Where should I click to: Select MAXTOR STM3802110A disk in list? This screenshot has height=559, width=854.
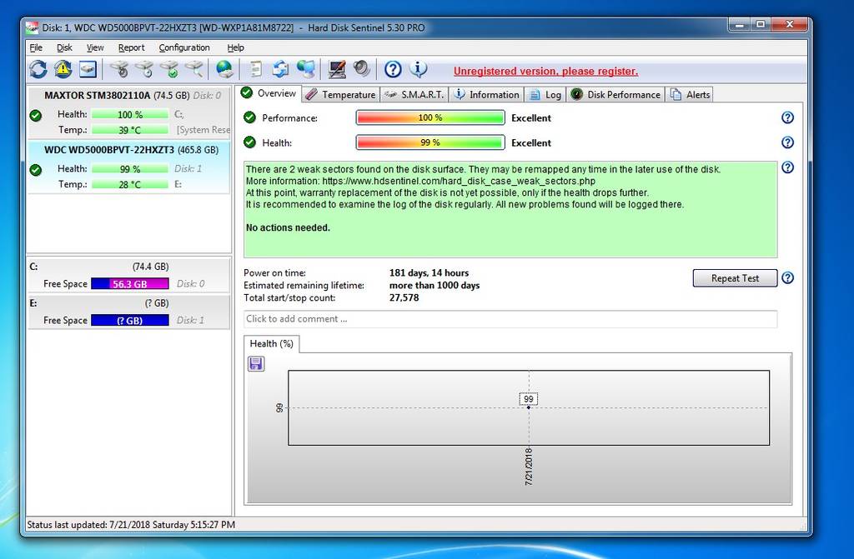click(x=129, y=112)
